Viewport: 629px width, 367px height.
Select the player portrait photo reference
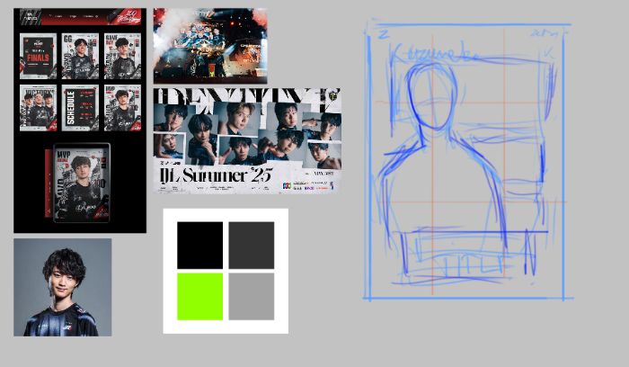pyautogui.click(x=63, y=288)
